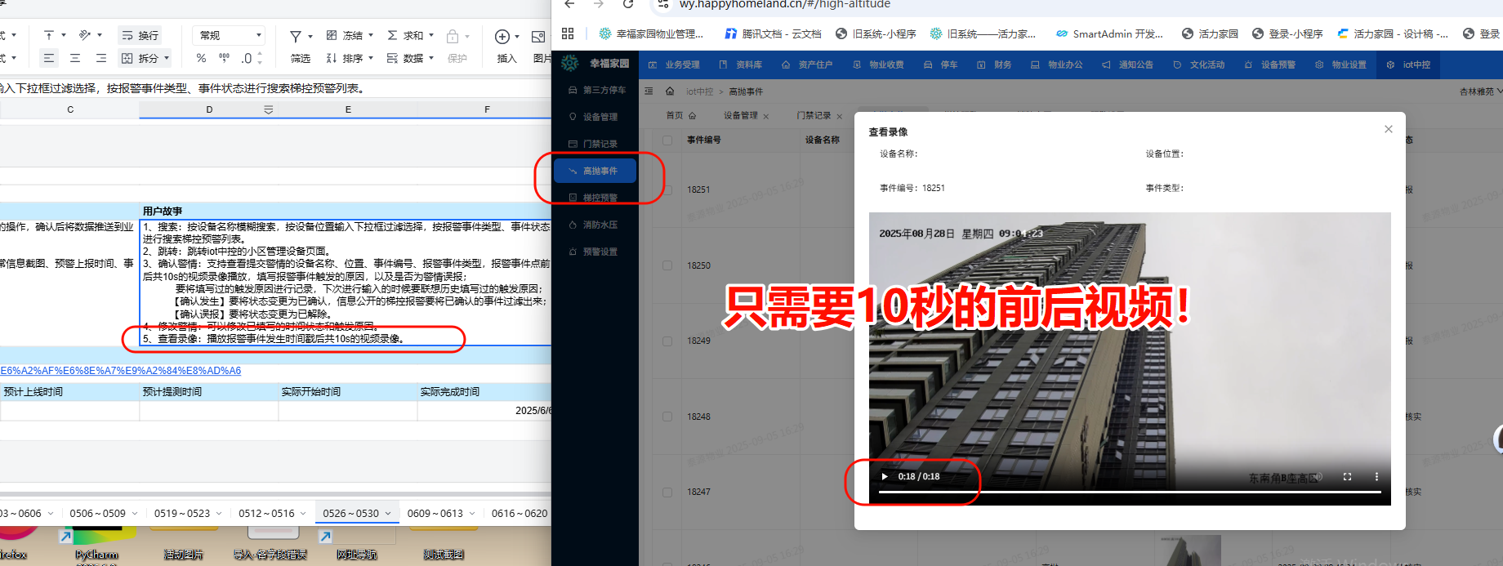Click the home icon in the breadcrumb
This screenshot has height=566, width=1503.
click(670, 91)
